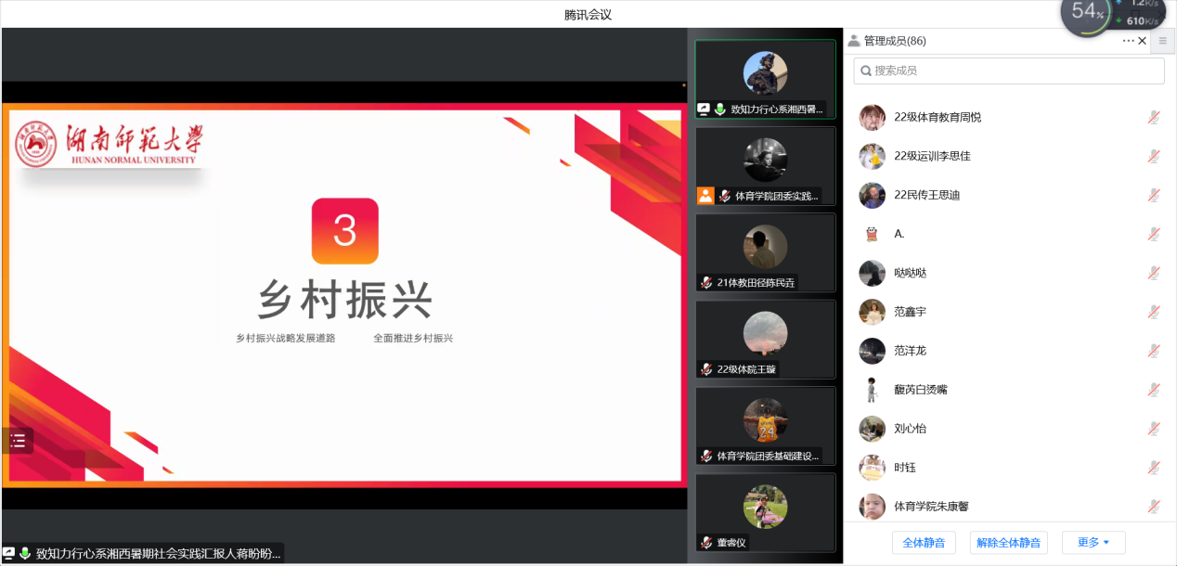Click the 解除全体静音 button
This screenshot has width=1177, height=566.
click(1008, 543)
